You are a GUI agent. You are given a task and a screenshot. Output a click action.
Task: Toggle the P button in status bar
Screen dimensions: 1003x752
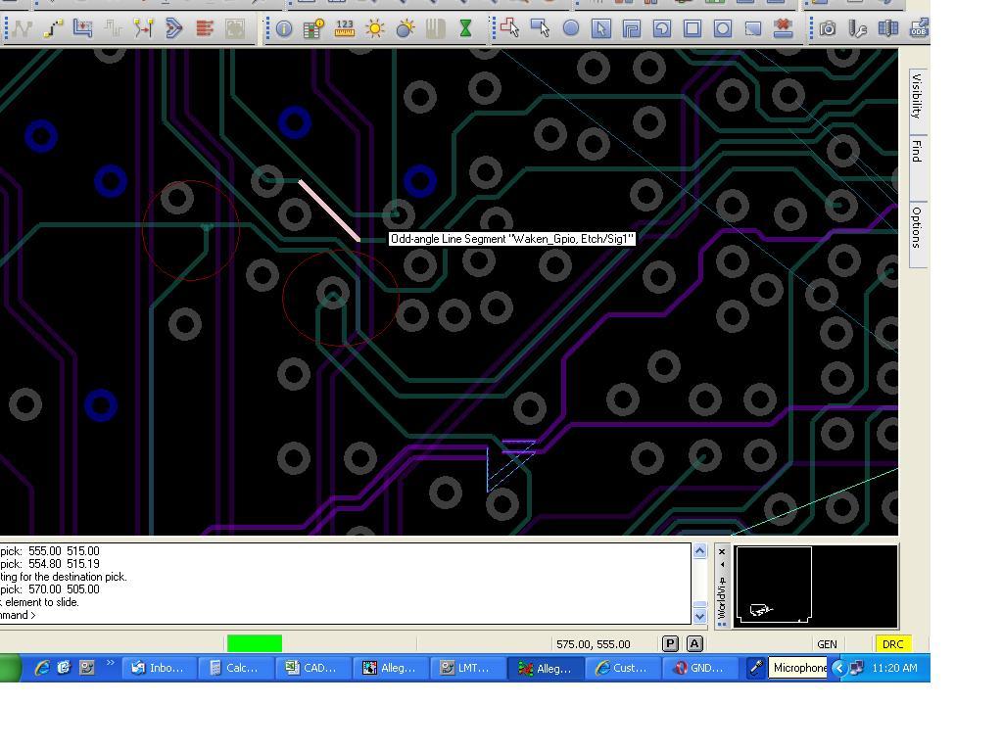670,643
